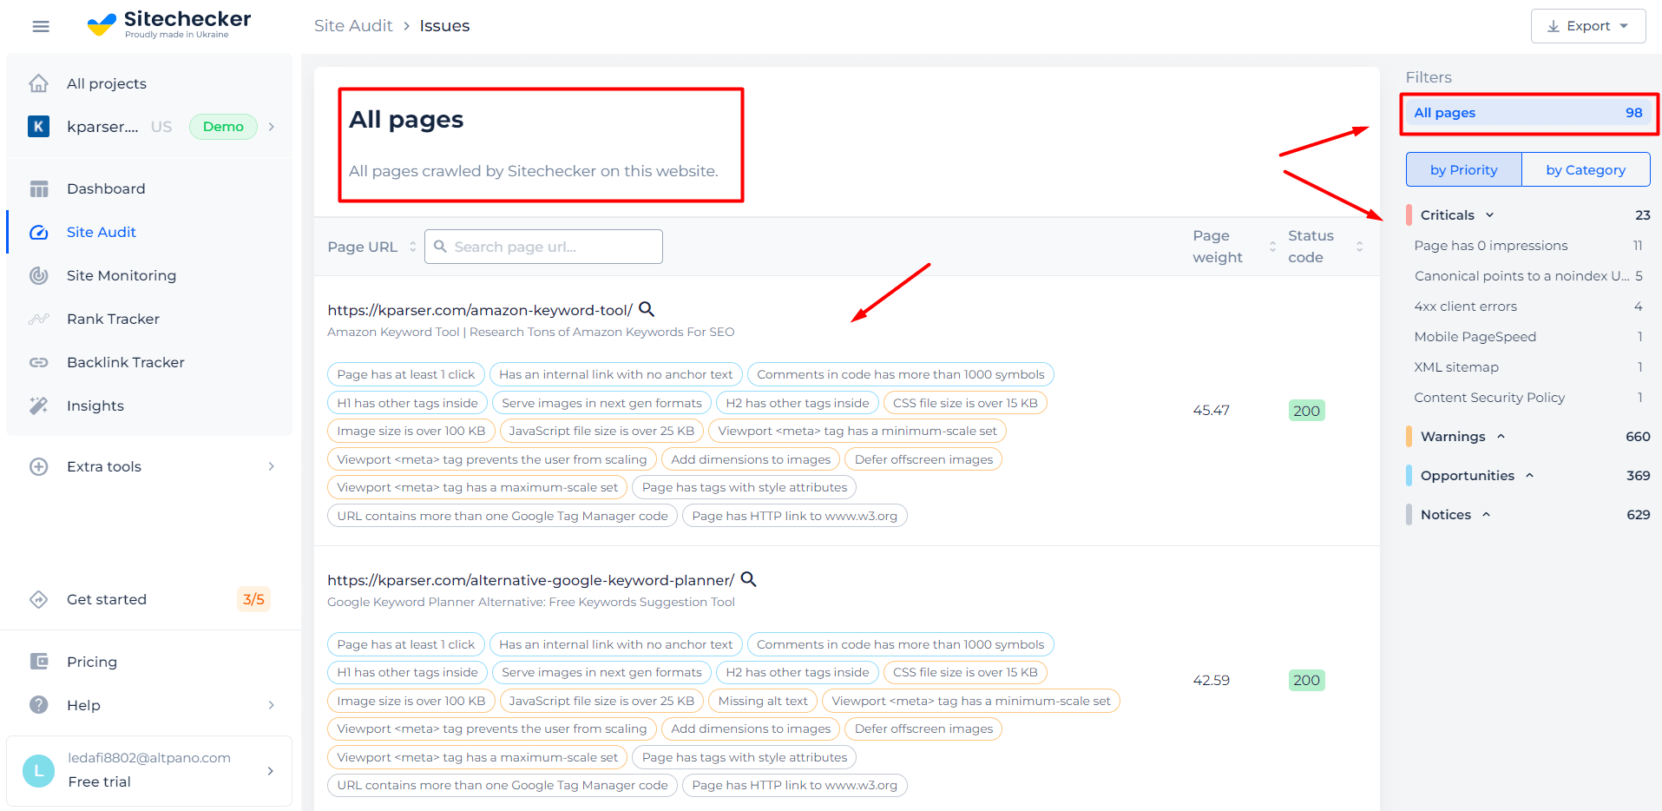Open https://kparser.com/amazon-keyword-tool/ link

tap(480, 310)
